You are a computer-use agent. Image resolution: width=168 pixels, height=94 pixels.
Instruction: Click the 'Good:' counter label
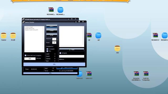(48, 56)
